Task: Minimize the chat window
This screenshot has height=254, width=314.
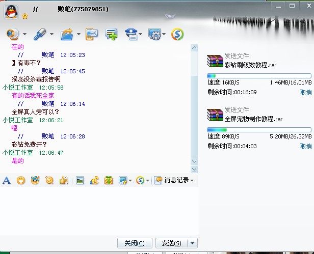Action: click(x=278, y=7)
